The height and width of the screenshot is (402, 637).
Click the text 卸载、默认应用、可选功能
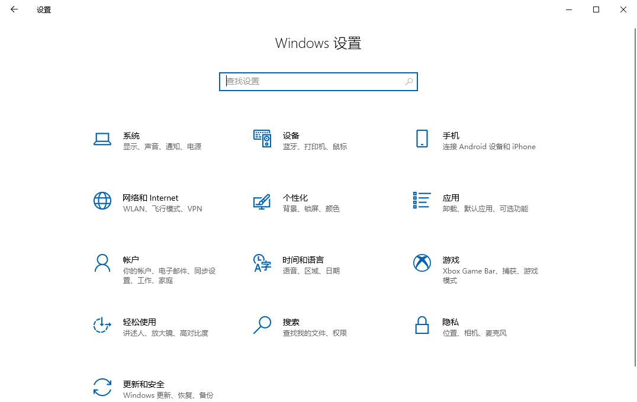[x=485, y=209]
